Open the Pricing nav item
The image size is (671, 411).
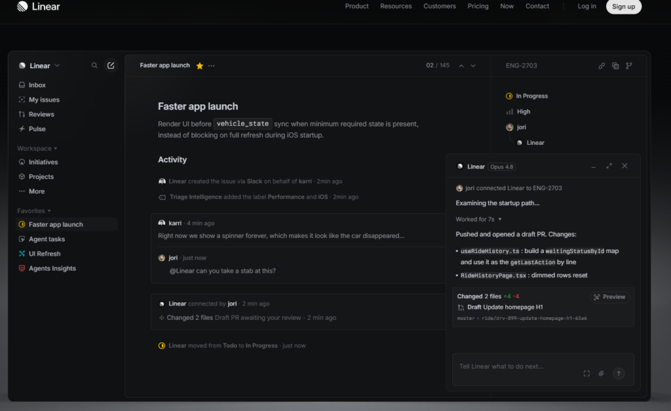tap(478, 7)
